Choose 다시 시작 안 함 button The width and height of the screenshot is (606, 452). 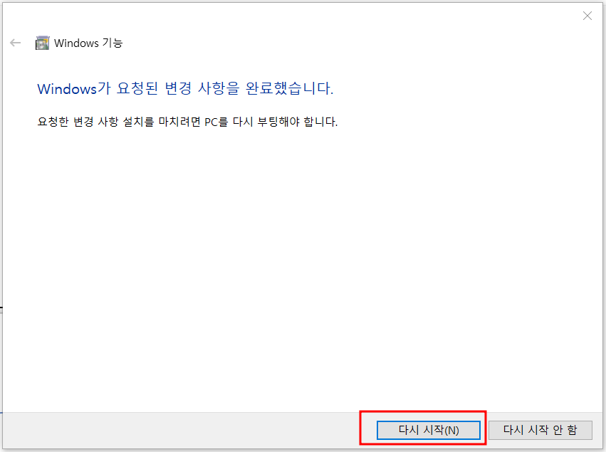540,430
